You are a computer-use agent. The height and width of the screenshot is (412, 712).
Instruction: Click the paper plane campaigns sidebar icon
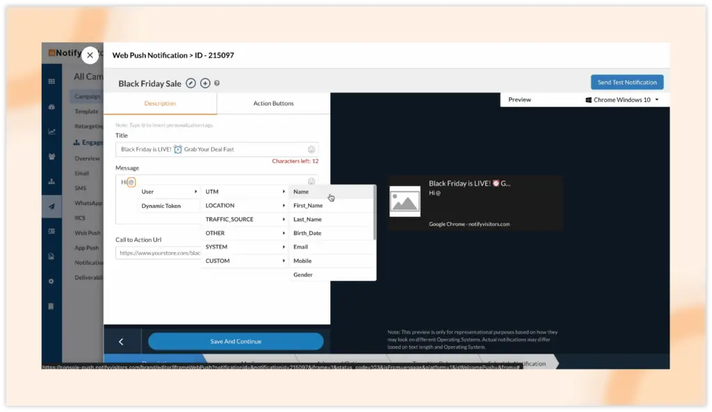[x=51, y=206]
